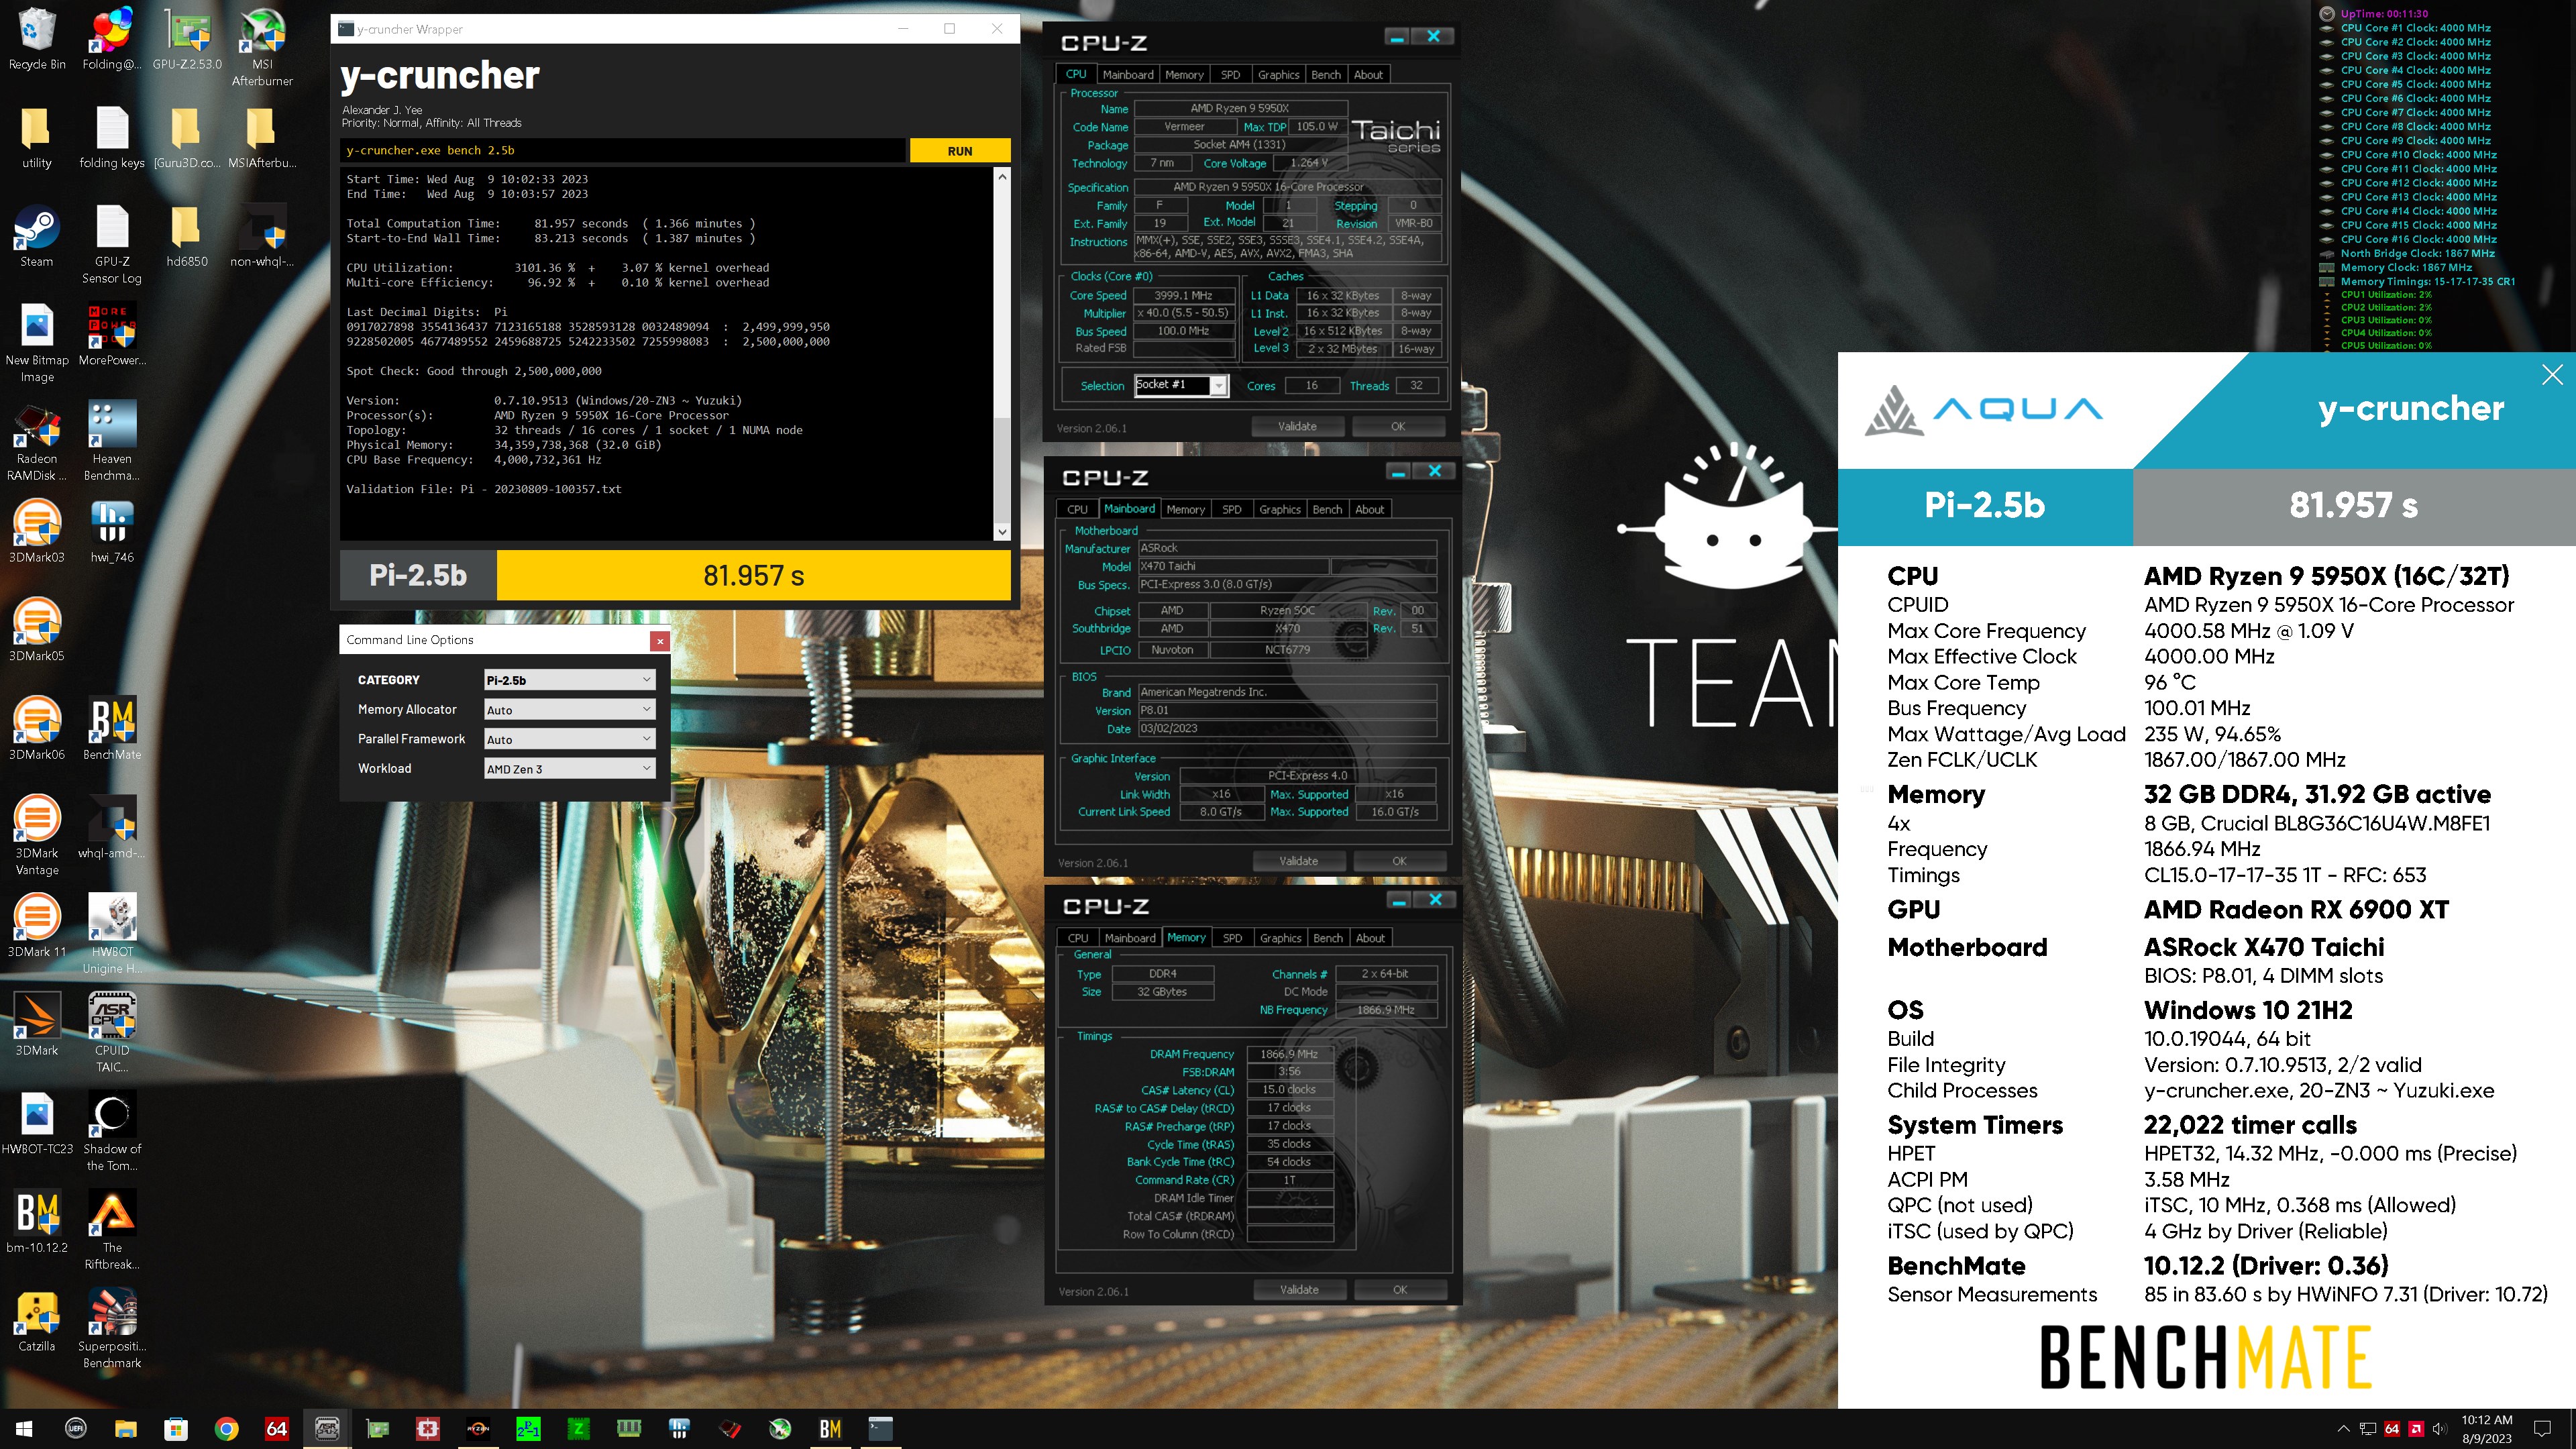This screenshot has height=1449, width=2576.
Task: Click the y-cruncher command line input field
Action: (622, 151)
